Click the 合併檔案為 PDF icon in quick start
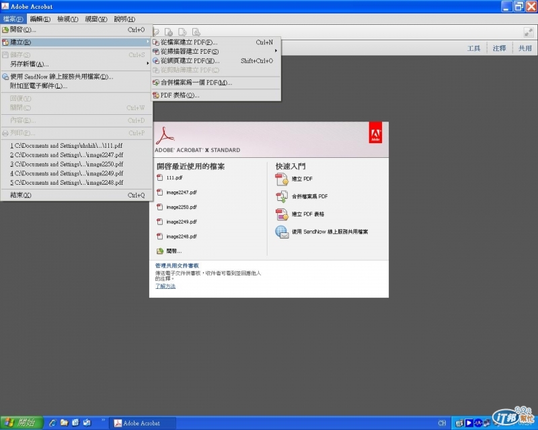The width and height of the screenshot is (538, 430). click(x=282, y=196)
